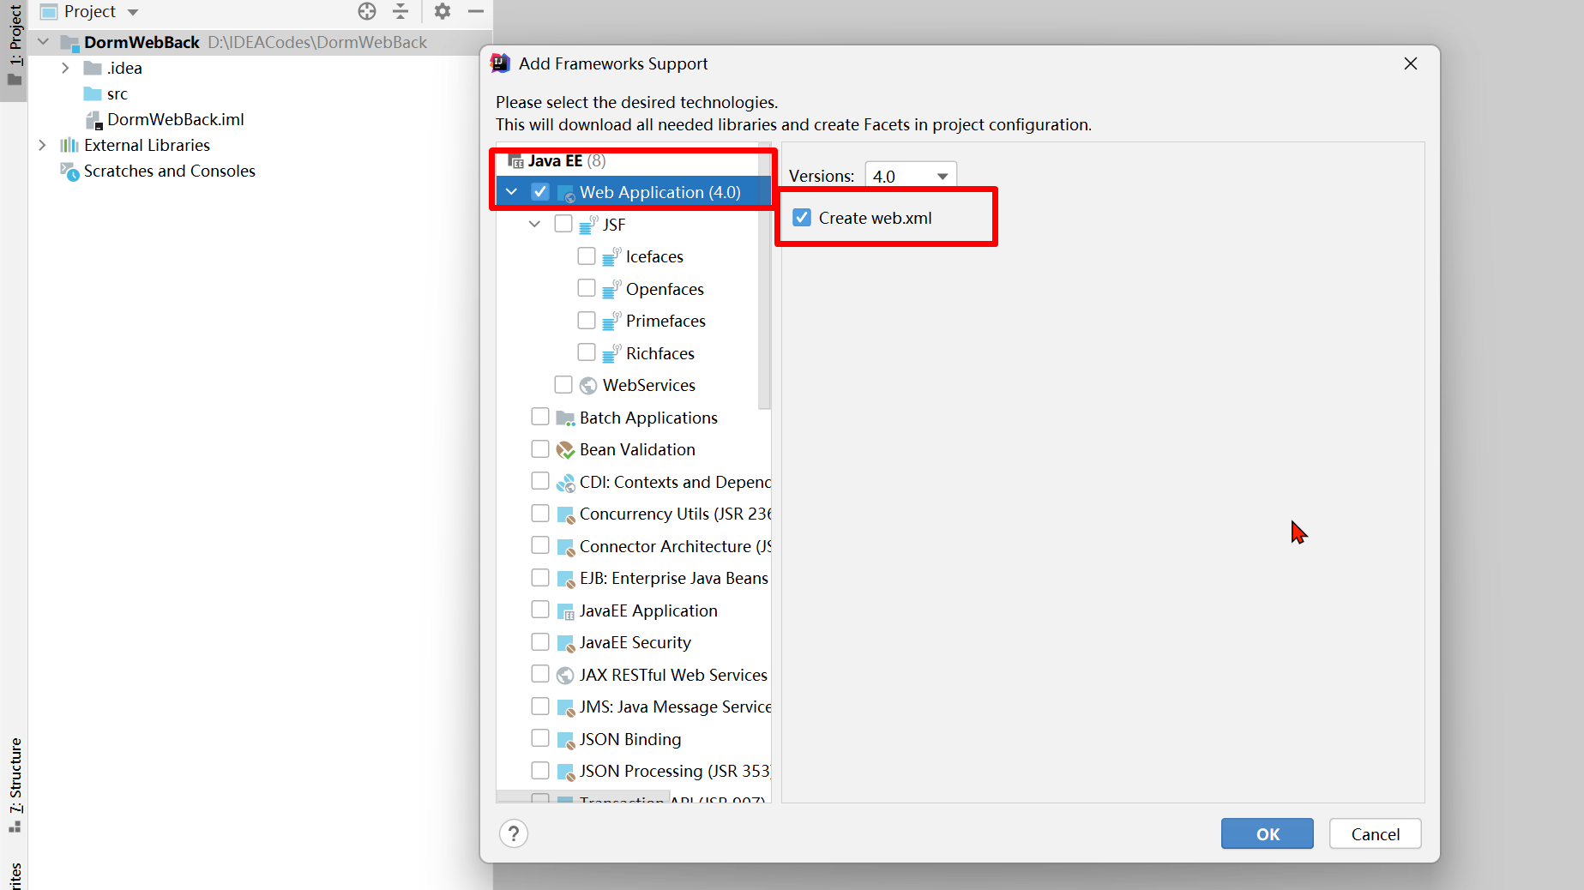Expand the .idea folder
Image resolution: width=1584 pixels, height=890 pixels.
(66, 68)
